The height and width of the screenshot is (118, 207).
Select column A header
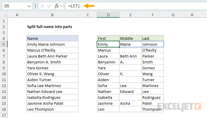[17, 15]
